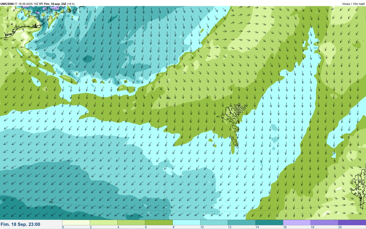Click the light teal 10–12 legend swatch
366x229 pixels.
(214, 222)
